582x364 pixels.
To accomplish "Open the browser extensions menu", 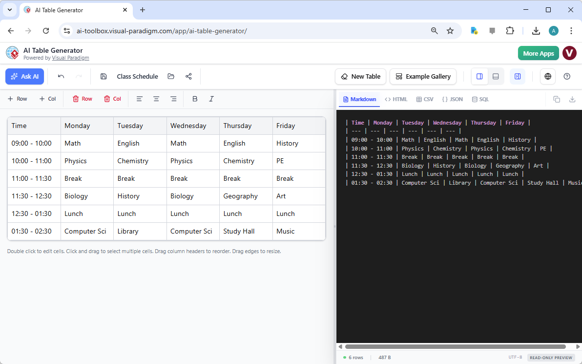I will 510,30.
